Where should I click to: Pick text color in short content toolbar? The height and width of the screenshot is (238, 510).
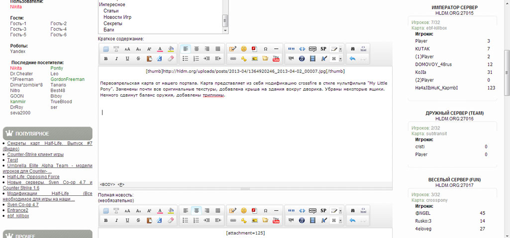click(160, 49)
